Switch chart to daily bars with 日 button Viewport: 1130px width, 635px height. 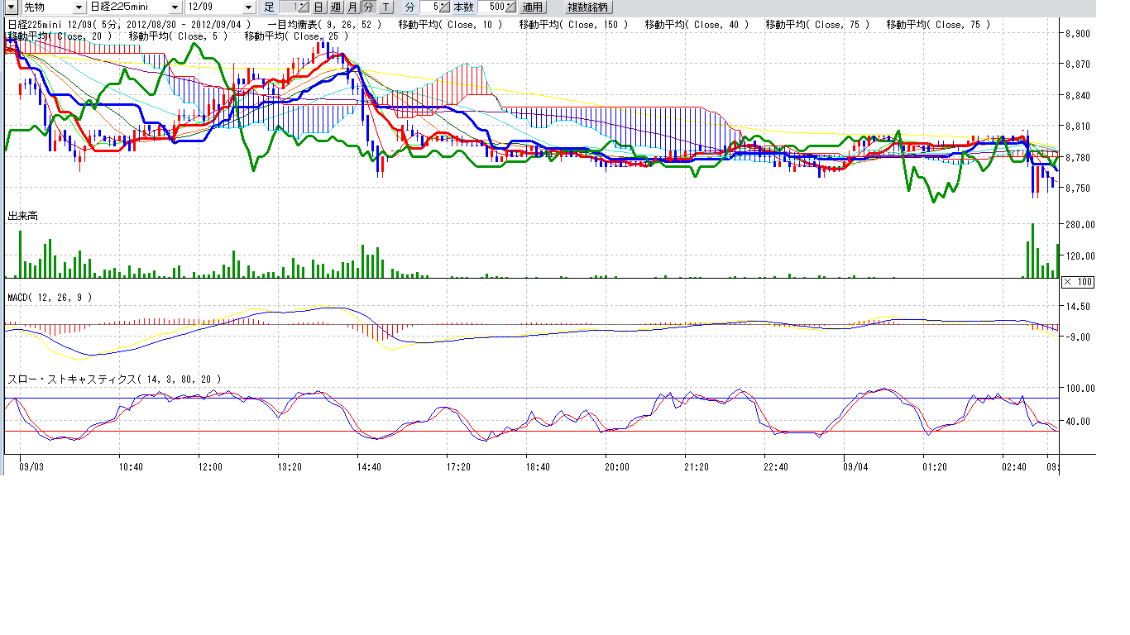point(318,7)
